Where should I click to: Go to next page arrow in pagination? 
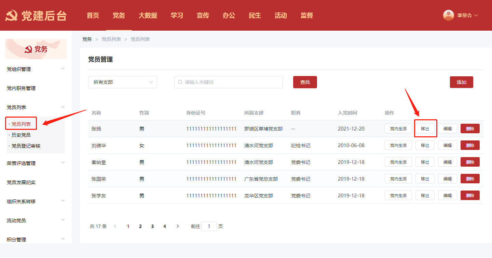[x=178, y=226]
